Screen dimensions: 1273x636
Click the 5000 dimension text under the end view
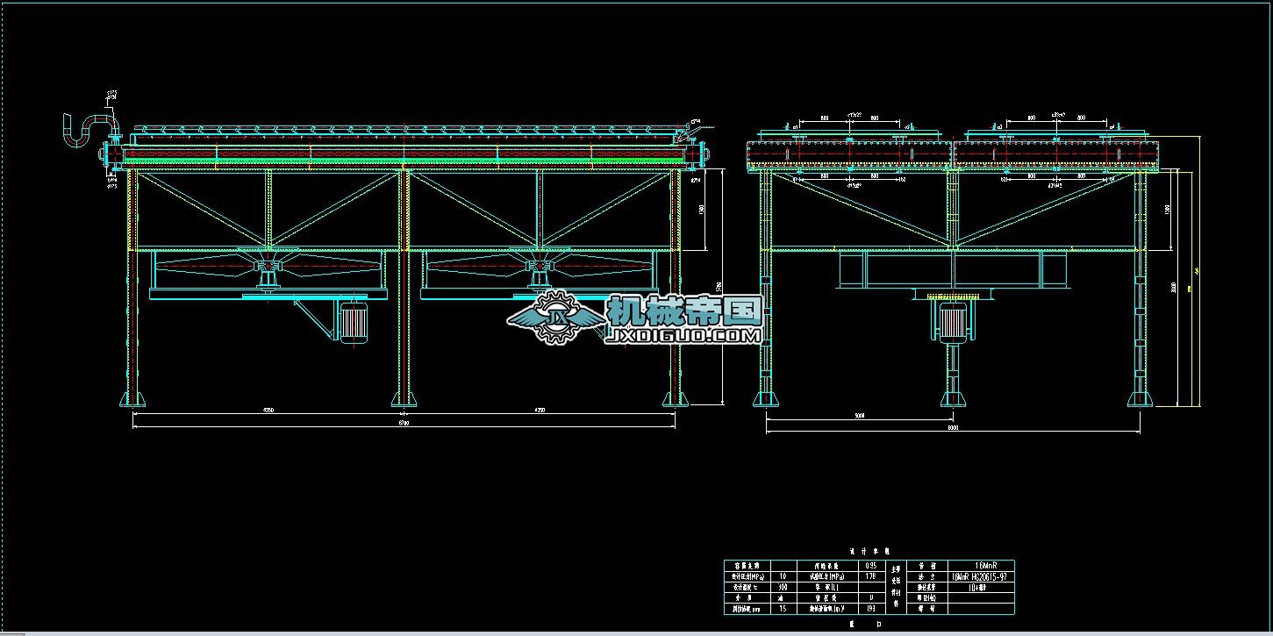click(x=859, y=416)
